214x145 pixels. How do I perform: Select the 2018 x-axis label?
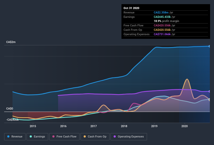coord(124,126)
